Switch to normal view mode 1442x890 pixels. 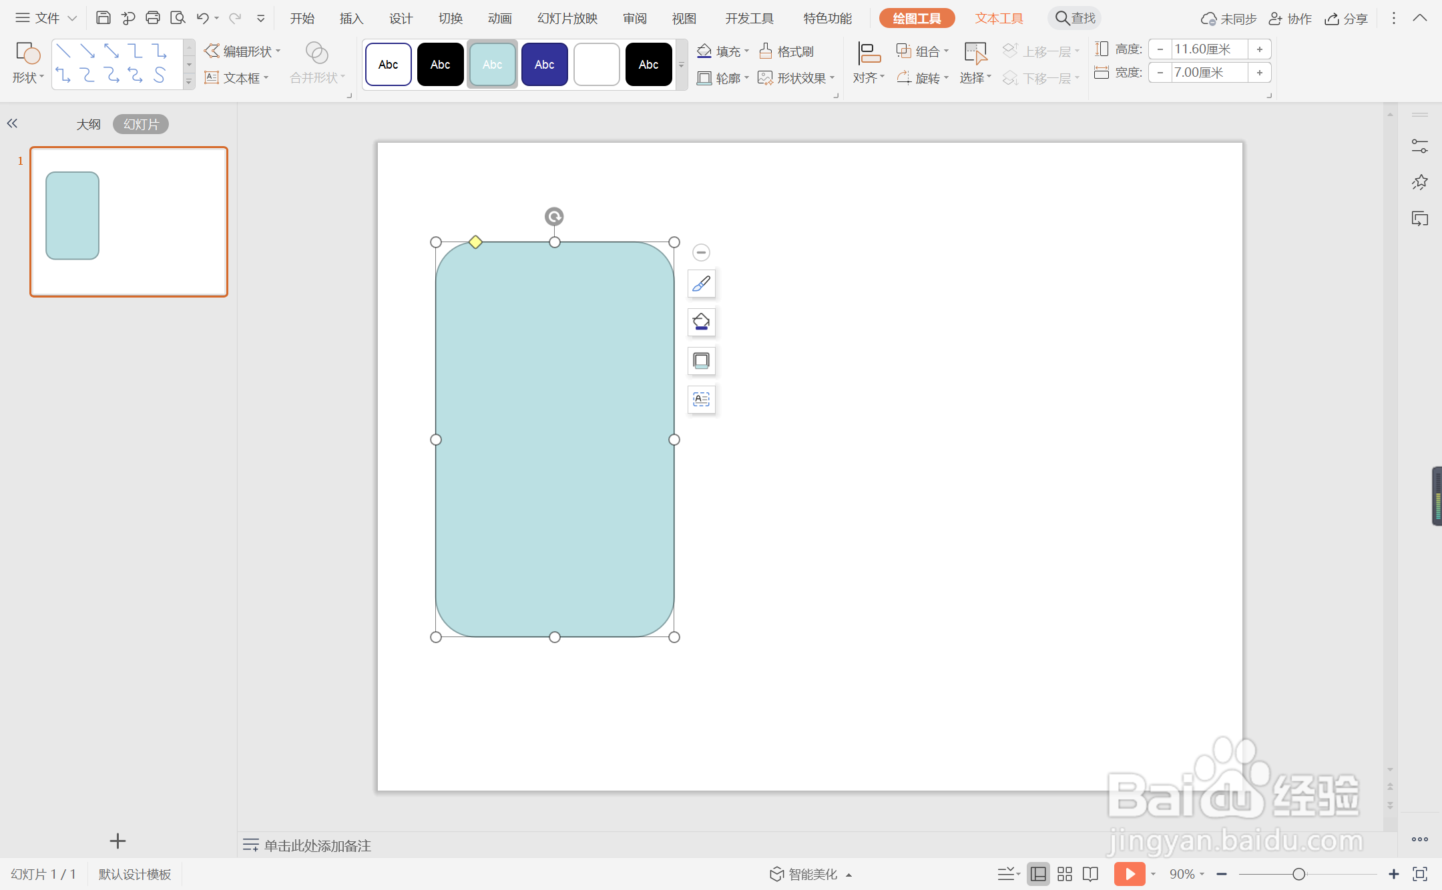[x=1038, y=874]
